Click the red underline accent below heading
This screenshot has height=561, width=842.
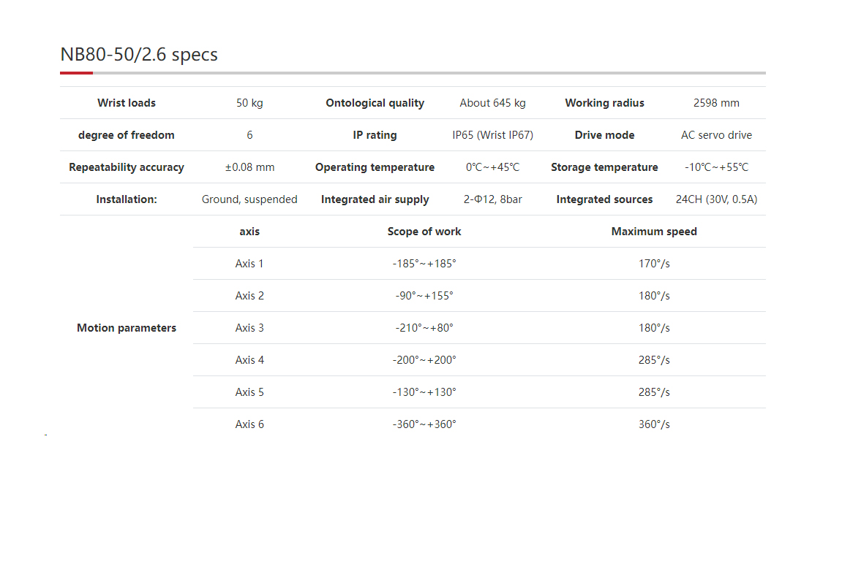click(76, 73)
